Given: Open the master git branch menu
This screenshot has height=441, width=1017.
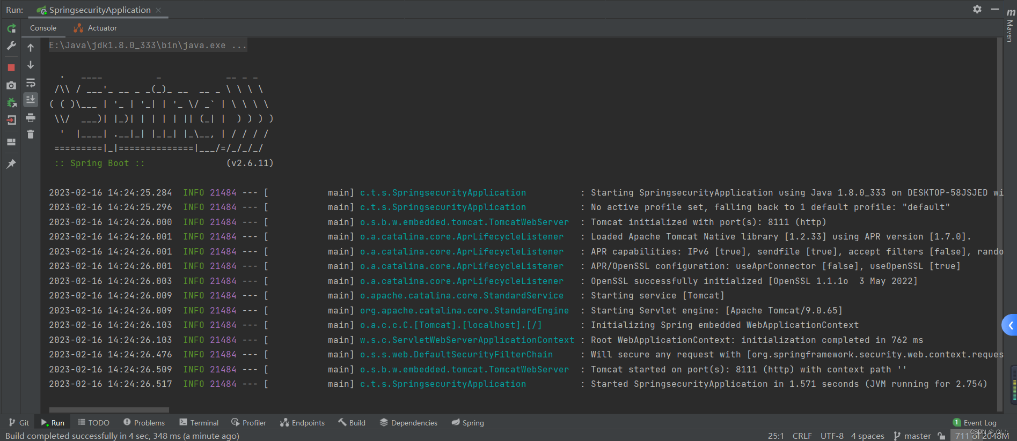Looking at the screenshot, I should click(x=912, y=436).
